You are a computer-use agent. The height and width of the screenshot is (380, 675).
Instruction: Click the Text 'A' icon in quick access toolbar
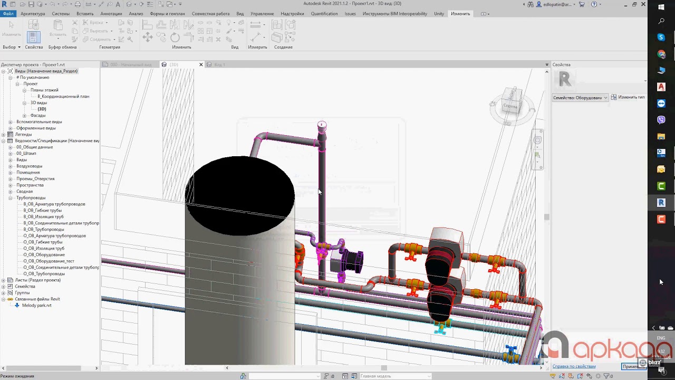tap(118, 4)
